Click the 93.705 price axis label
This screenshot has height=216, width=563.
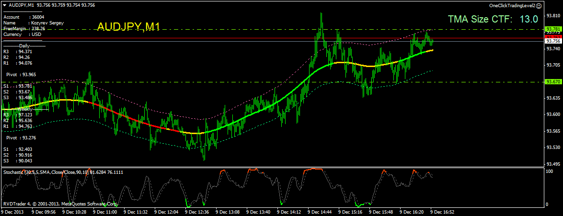click(553, 65)
